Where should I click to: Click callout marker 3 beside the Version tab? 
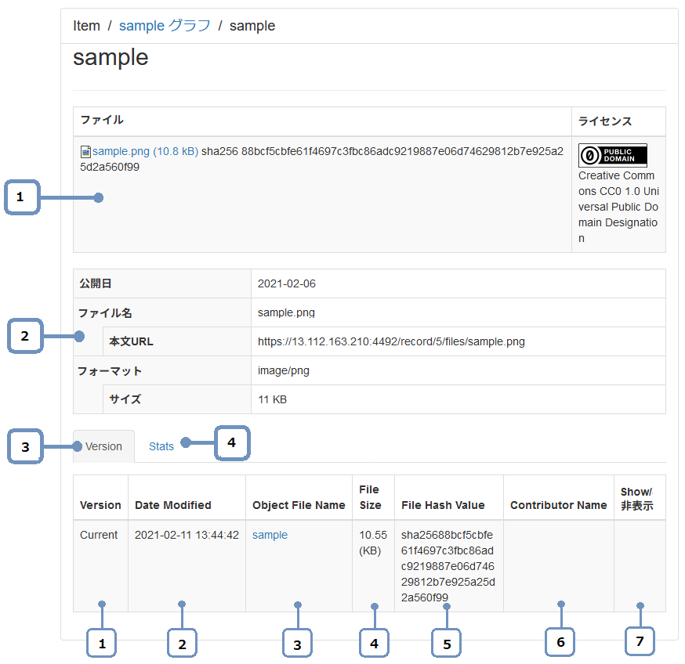[25, 447]
